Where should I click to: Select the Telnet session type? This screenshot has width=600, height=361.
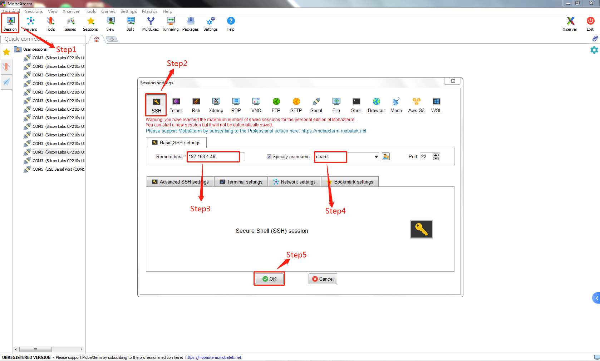click(x=176, y=105)
